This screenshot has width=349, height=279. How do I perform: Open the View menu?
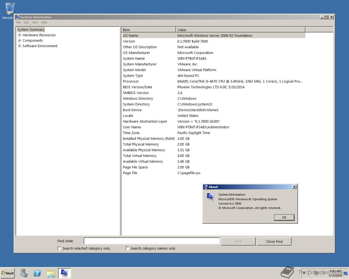pos(35,22)
